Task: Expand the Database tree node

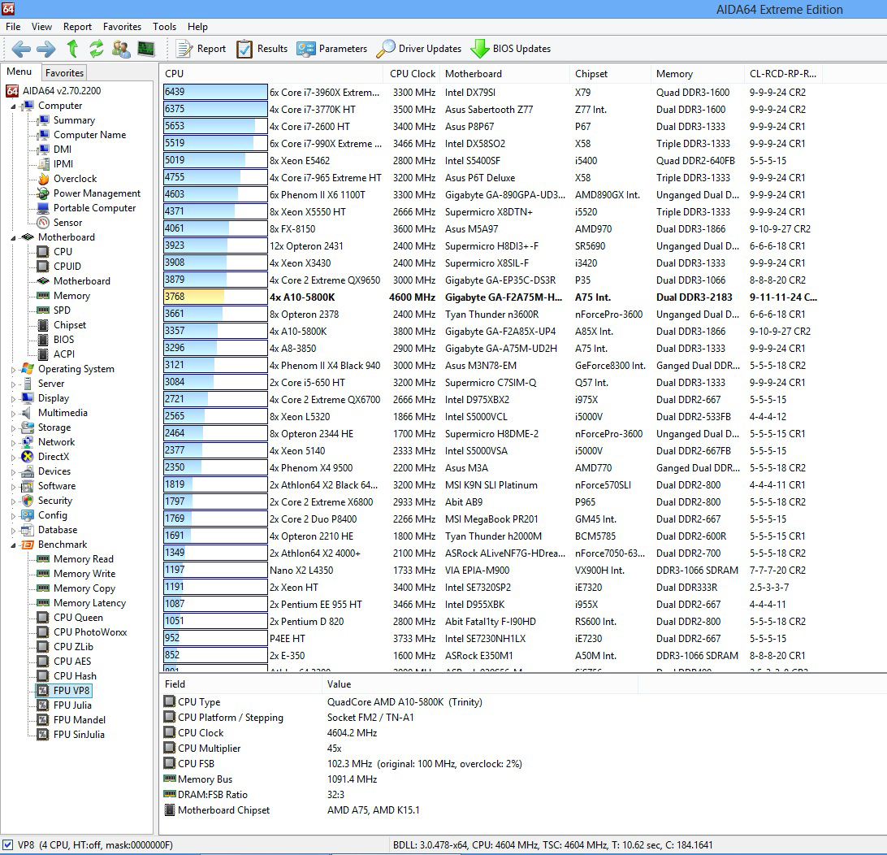Action: pos(14,531)
